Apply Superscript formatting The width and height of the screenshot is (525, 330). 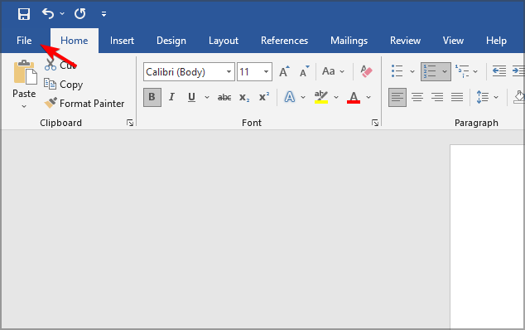264,97
